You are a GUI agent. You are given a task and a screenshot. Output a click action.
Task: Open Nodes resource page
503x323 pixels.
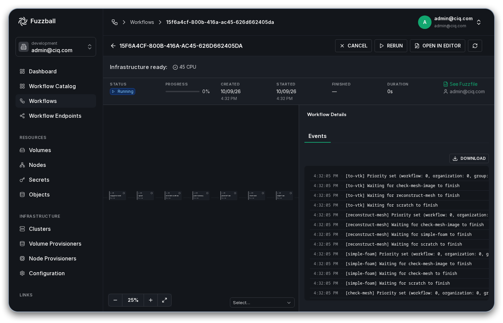click(x=56, y=165)
